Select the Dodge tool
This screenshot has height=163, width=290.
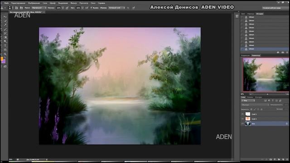click(5, 41)
